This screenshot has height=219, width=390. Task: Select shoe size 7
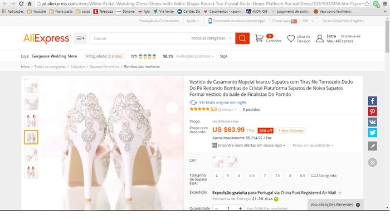tap(265, 176)
